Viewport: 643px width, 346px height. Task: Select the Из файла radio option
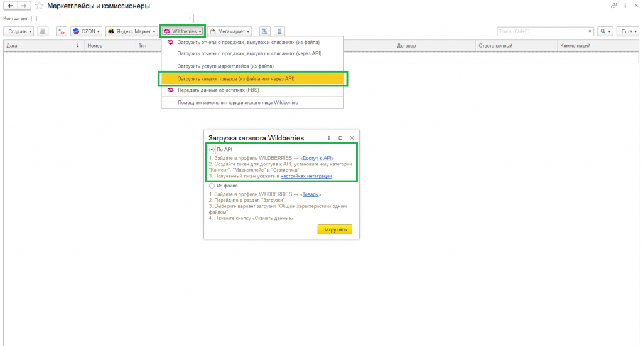tap(212, 186)
